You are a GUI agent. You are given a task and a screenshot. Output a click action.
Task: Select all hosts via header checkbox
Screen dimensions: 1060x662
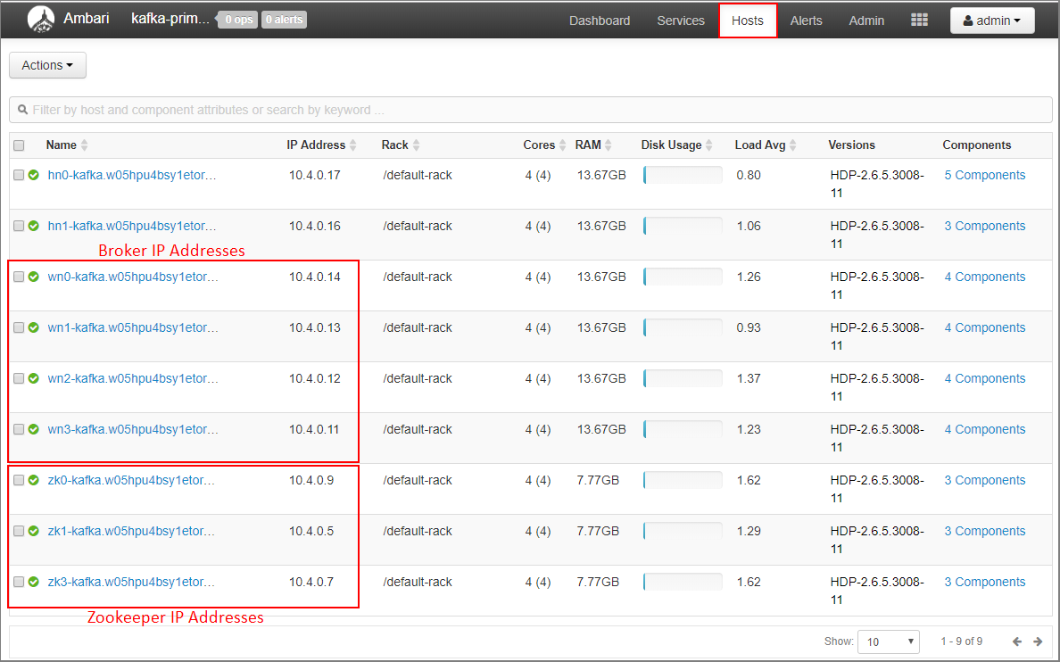pyautogui.click(x=19, y=145)
